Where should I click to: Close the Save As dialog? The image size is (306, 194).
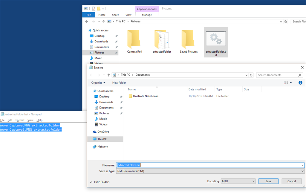coord(302,67)
